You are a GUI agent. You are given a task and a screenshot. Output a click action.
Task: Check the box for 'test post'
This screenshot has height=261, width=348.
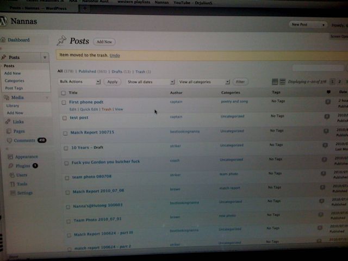pyautogui.click(x=64, y=117)
